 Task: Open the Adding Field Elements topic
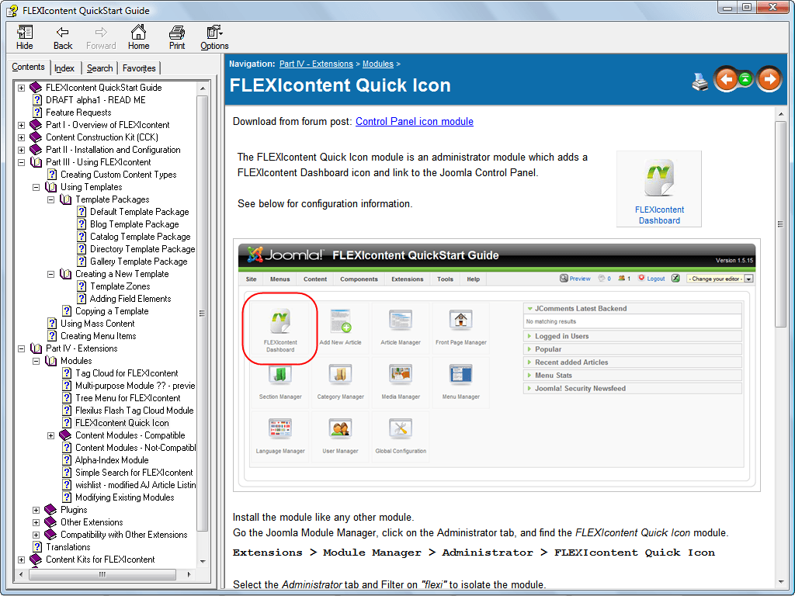point(130,299)
